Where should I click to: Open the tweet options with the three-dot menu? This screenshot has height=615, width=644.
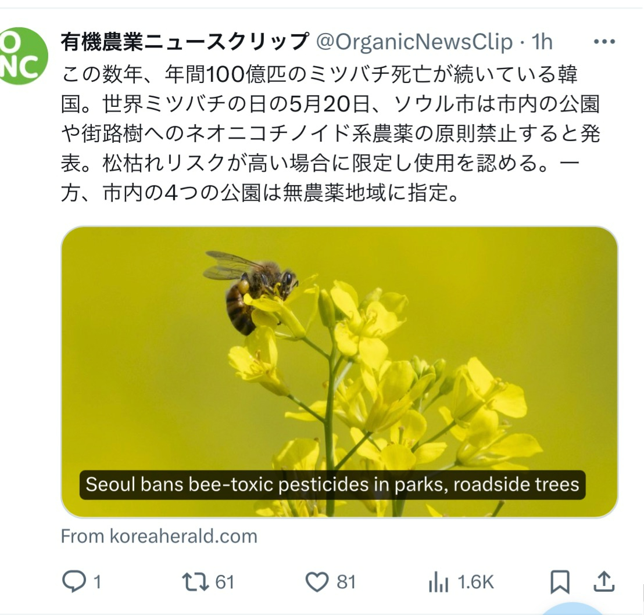[x=603, y=41]
